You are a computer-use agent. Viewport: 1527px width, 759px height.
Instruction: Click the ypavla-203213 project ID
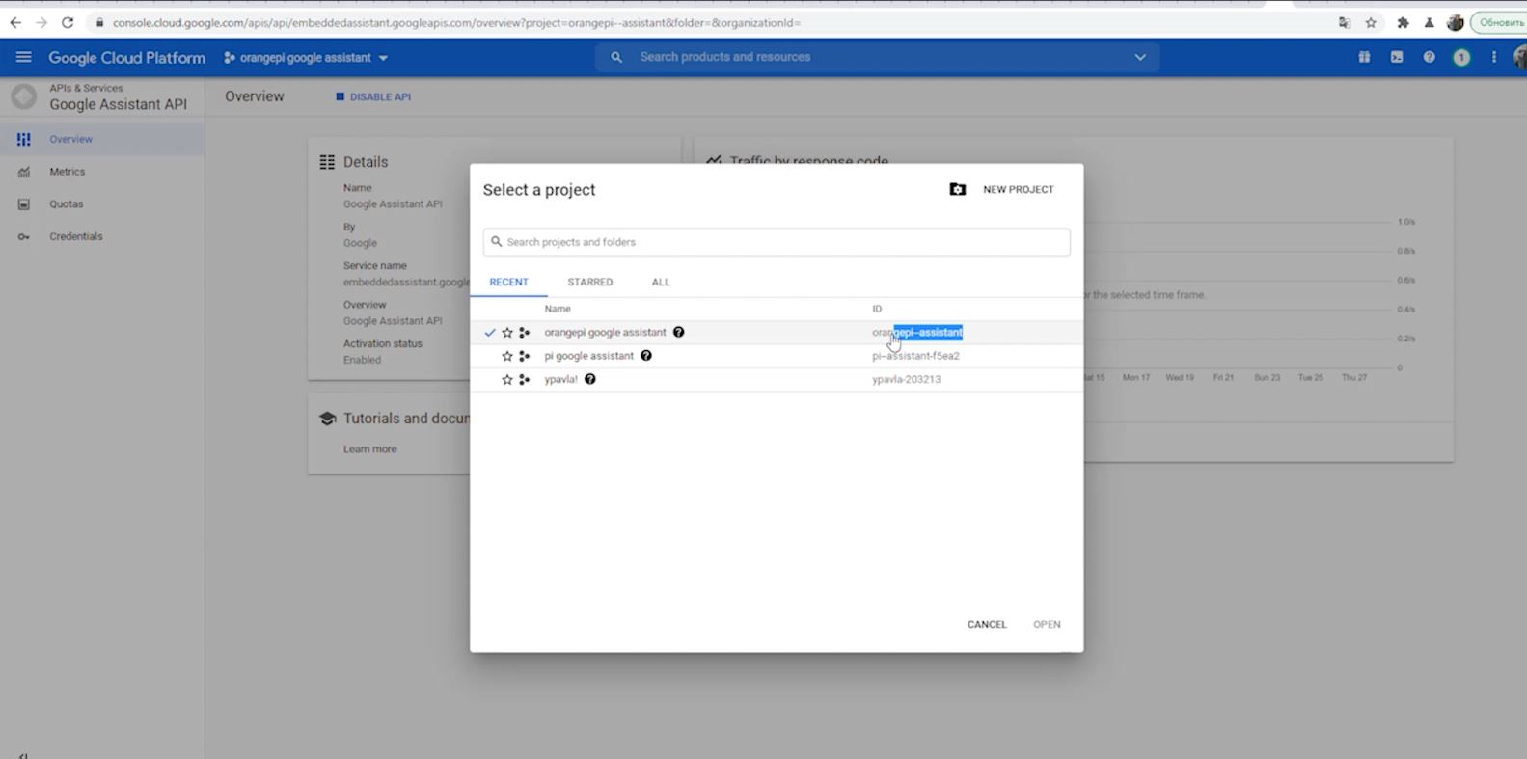[906, 379]
